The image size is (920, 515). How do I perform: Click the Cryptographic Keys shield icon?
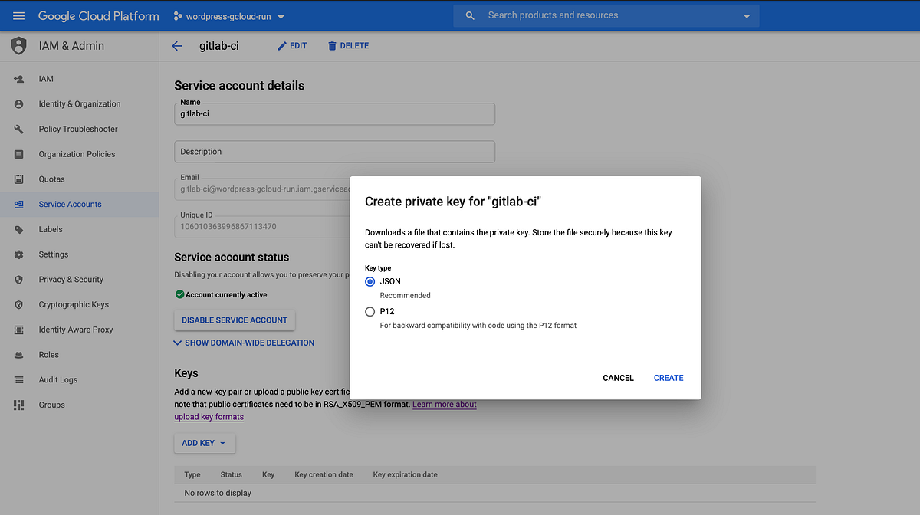[x=19, y=305]
